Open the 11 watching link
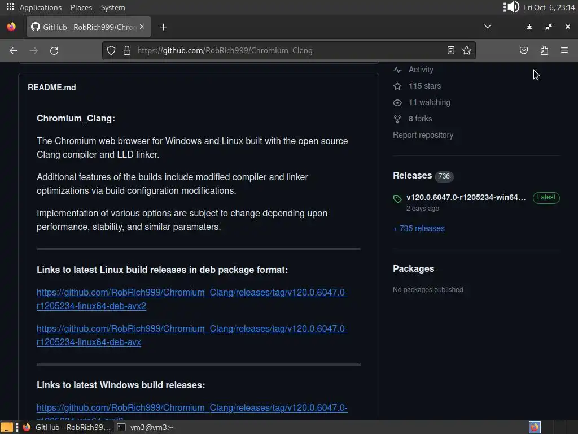Viewport: 578px width, 434px height. (429, 102)
